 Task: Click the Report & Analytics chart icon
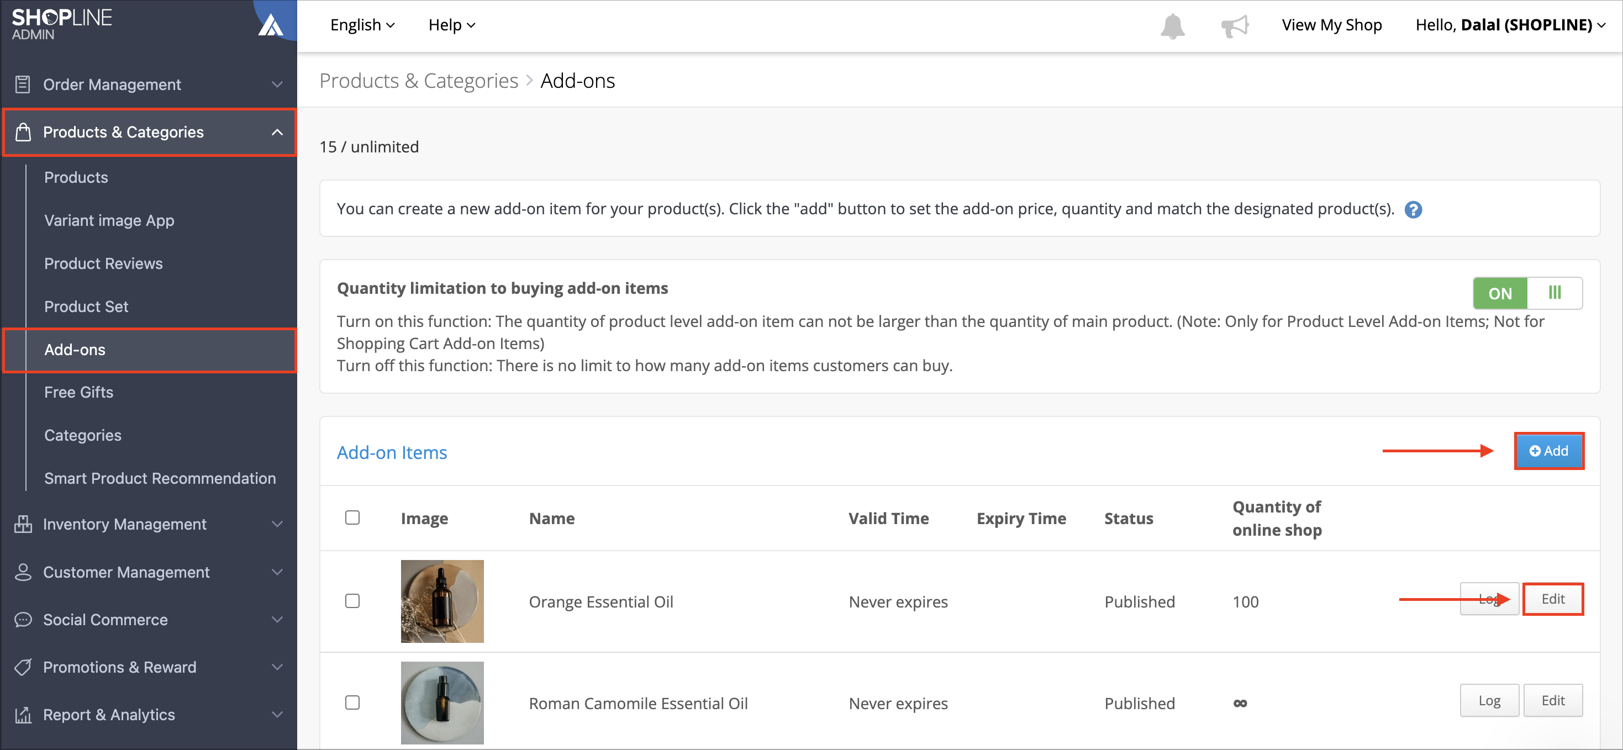point(23,715)
